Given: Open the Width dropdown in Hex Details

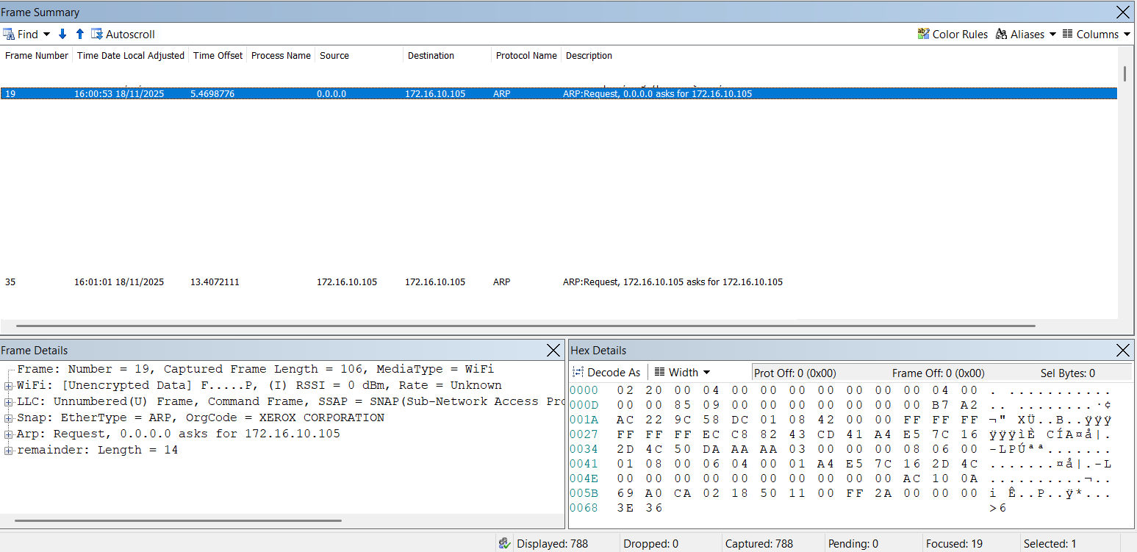Looking at the screenshot, I should point(682,373).
